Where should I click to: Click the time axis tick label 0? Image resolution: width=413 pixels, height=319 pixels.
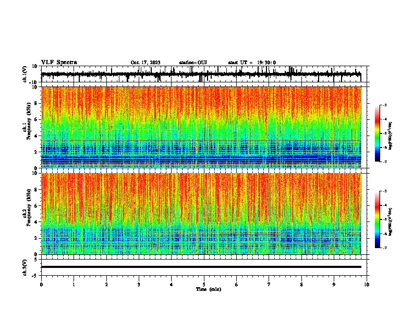point(41,285)
